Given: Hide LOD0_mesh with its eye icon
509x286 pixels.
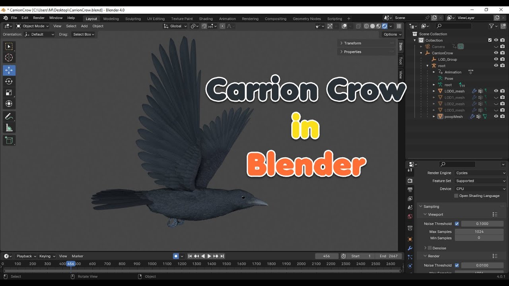Looking at the screenshot, I should (496, 91).
